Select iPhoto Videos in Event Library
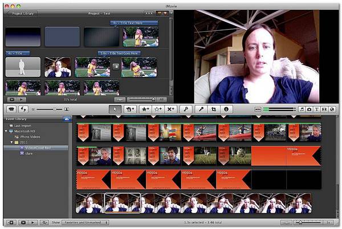This screenshot has height=229, width=342. [30, 137]
